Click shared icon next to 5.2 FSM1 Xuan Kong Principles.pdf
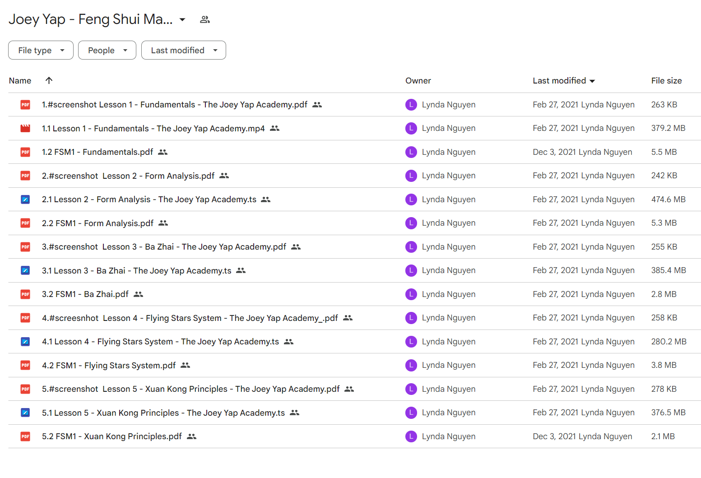This screenshot has width=701, height=478. point(192,436)
